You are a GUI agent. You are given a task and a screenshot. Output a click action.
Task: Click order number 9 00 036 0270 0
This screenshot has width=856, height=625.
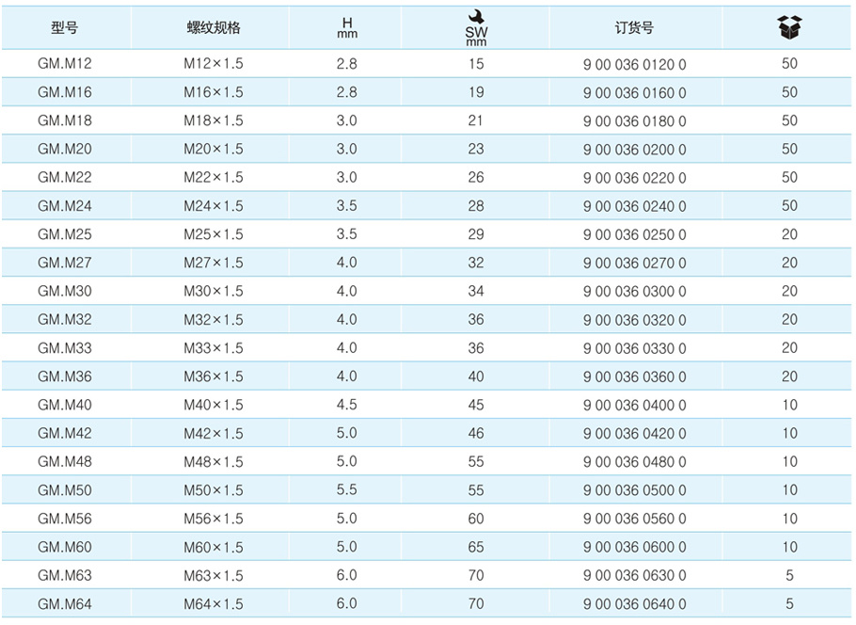pos(634,264)
